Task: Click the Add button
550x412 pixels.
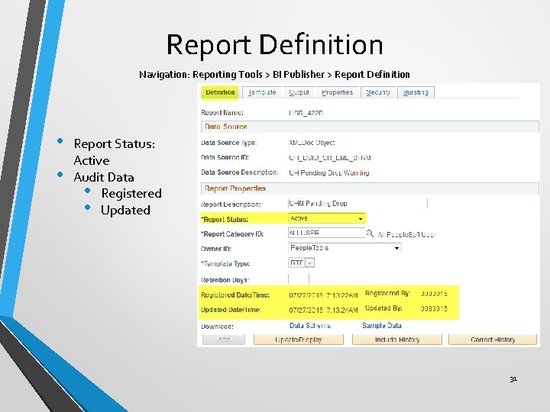Action: tap(224, 340)
